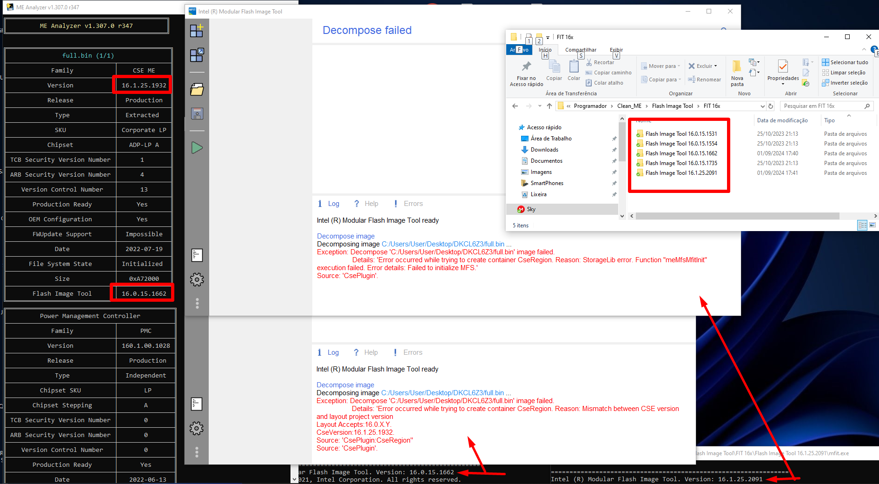
Task: Switch to the Compartilhar ribbon tab
Action: (x=581, y=50)
